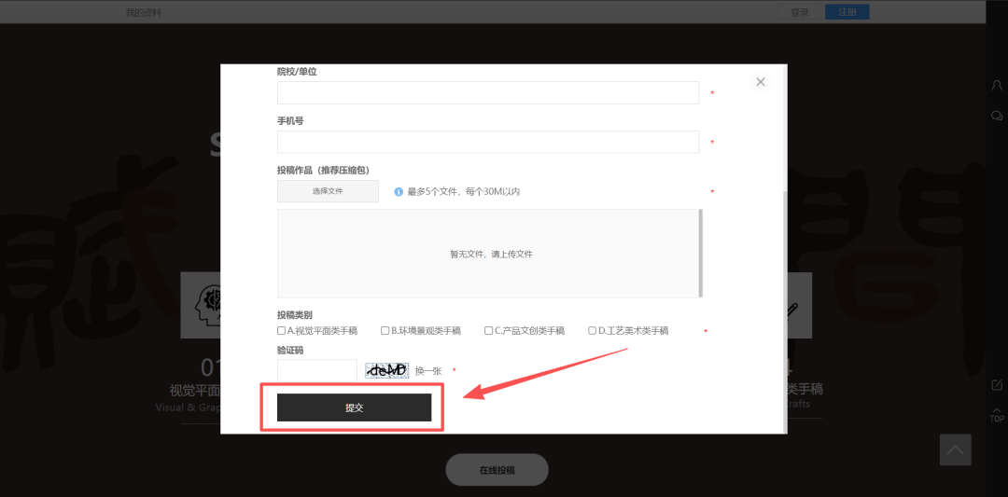Click 换一张 to refresh captcha
Image resolution: width=1008 pixels, height=497 pixels.
[x=428, y=371]
